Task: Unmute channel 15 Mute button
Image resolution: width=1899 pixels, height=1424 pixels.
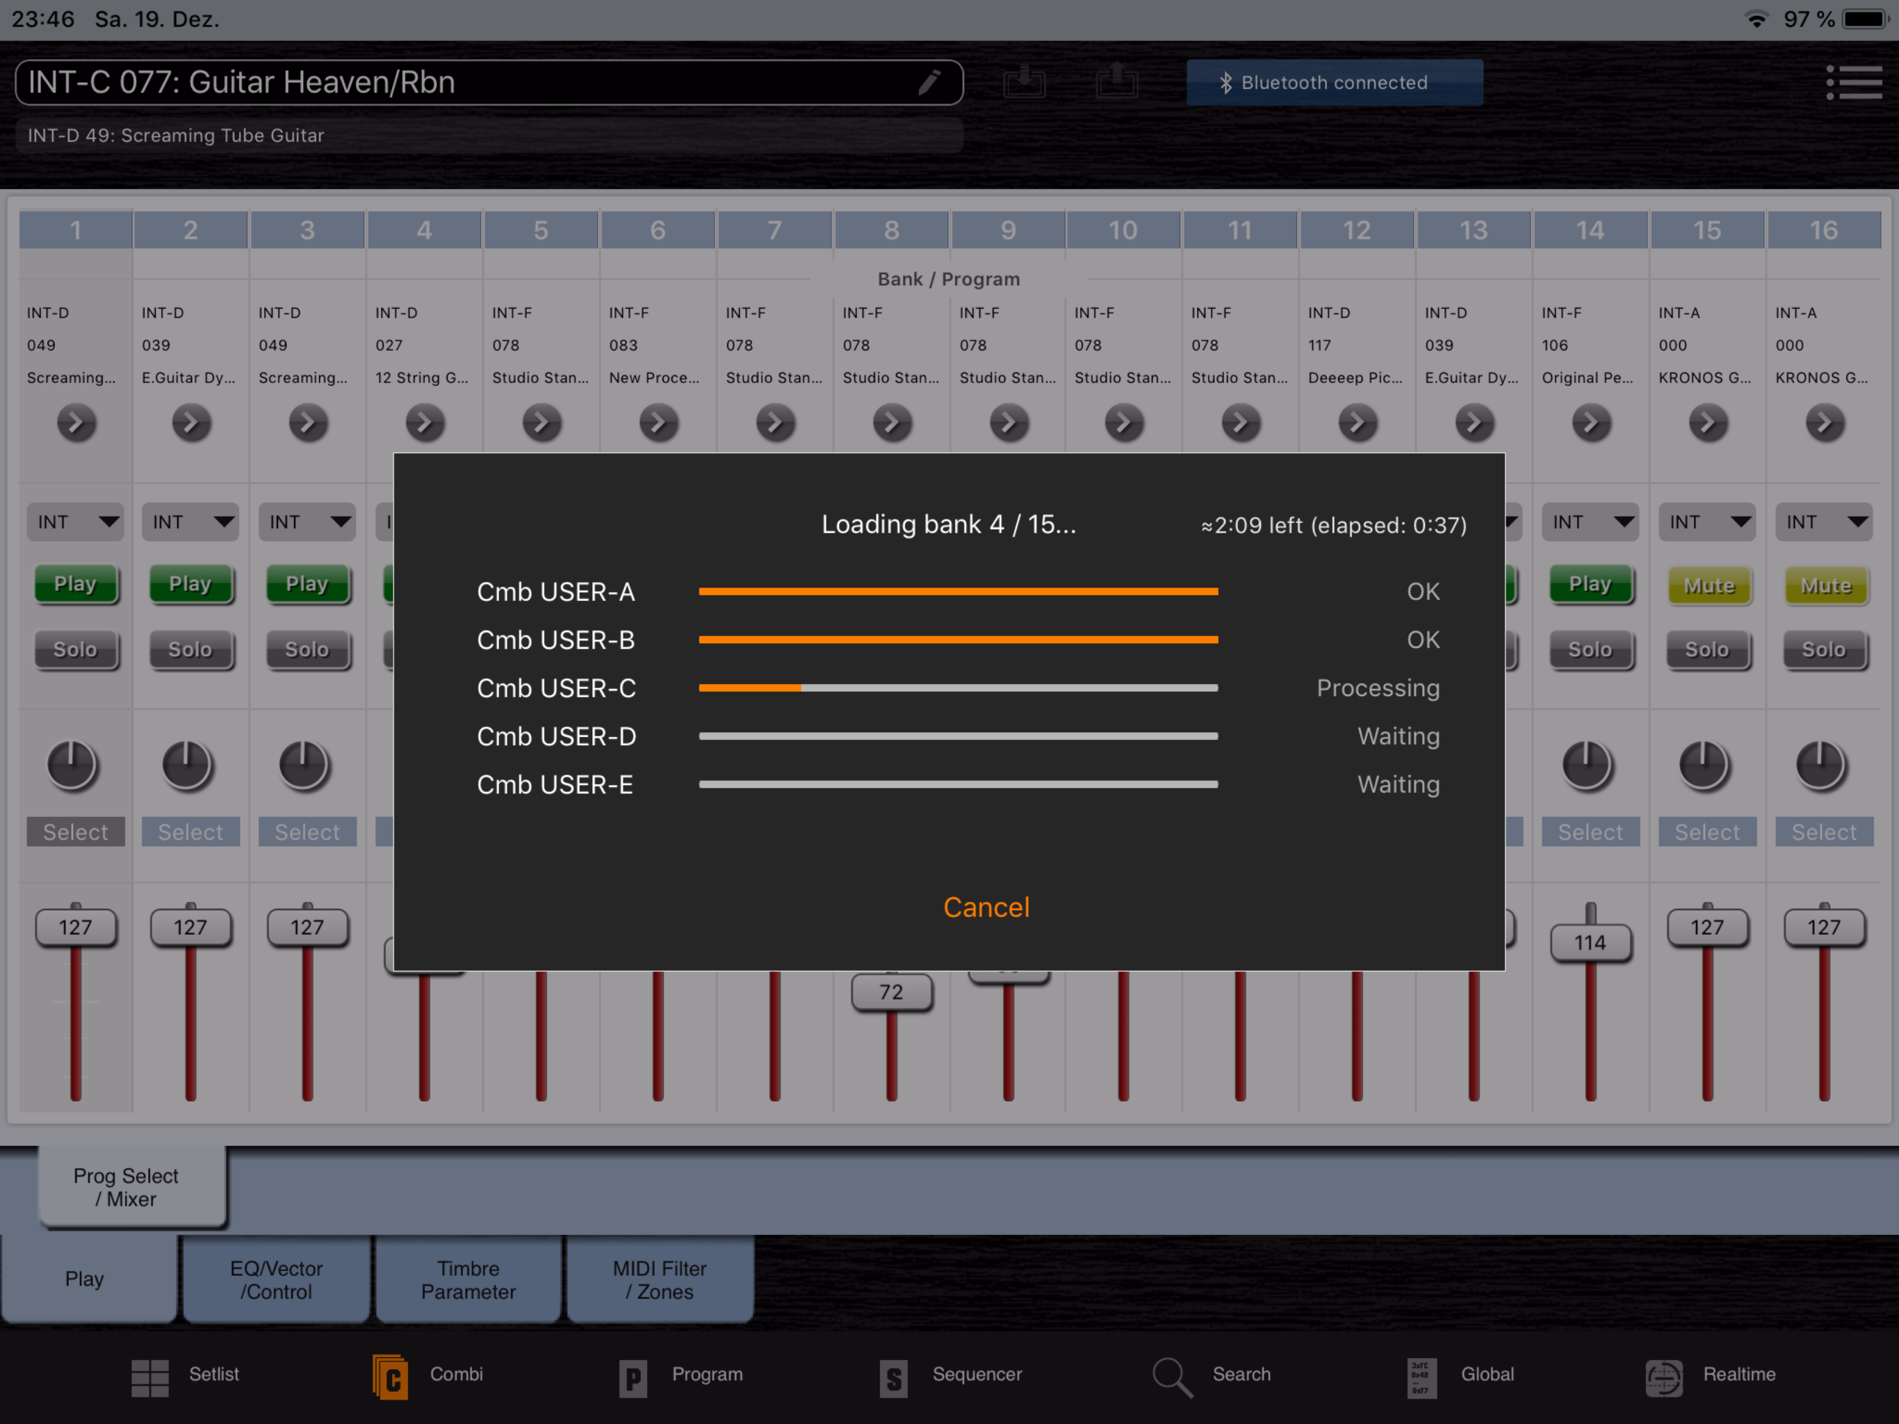Action: click(x=1709, y=585)
